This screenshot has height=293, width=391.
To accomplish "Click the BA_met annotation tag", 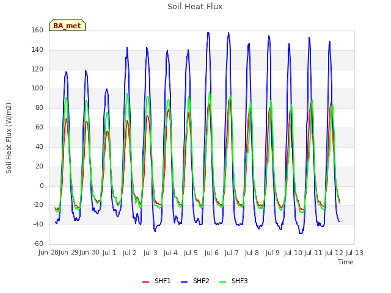I will pos(67,26).
